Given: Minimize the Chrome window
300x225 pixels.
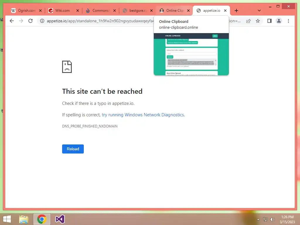Looking at the screenshot, I should (x=270, y=6).
